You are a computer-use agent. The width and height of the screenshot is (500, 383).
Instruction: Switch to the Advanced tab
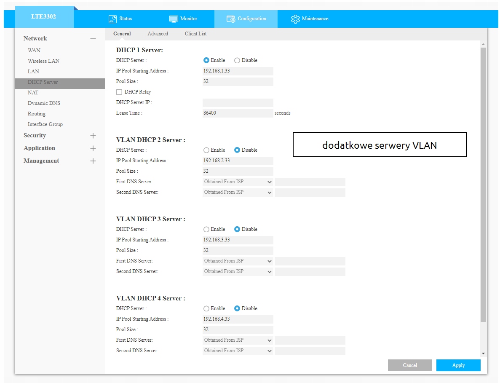tap(158, 34)
